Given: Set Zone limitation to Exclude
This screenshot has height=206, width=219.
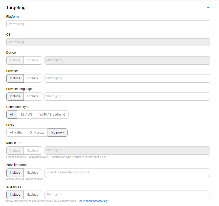Looking at the screenshot, I should [x=33, y=173].
